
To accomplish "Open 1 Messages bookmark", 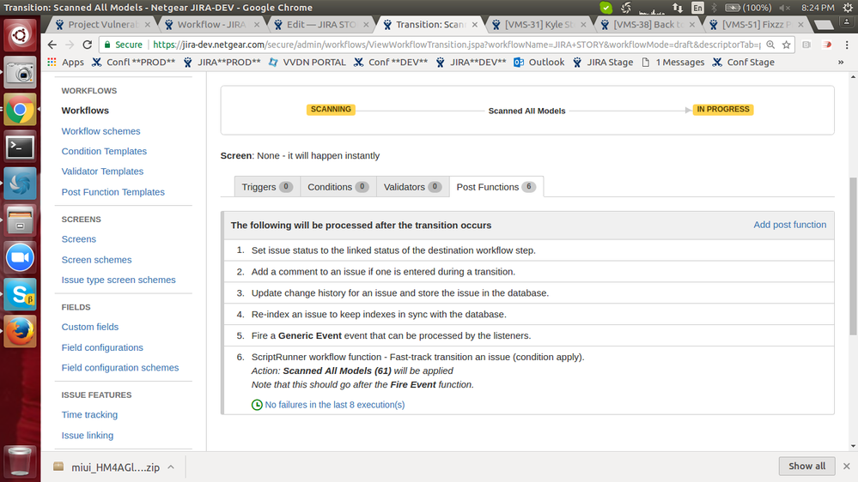I will (x=673, y=63).
